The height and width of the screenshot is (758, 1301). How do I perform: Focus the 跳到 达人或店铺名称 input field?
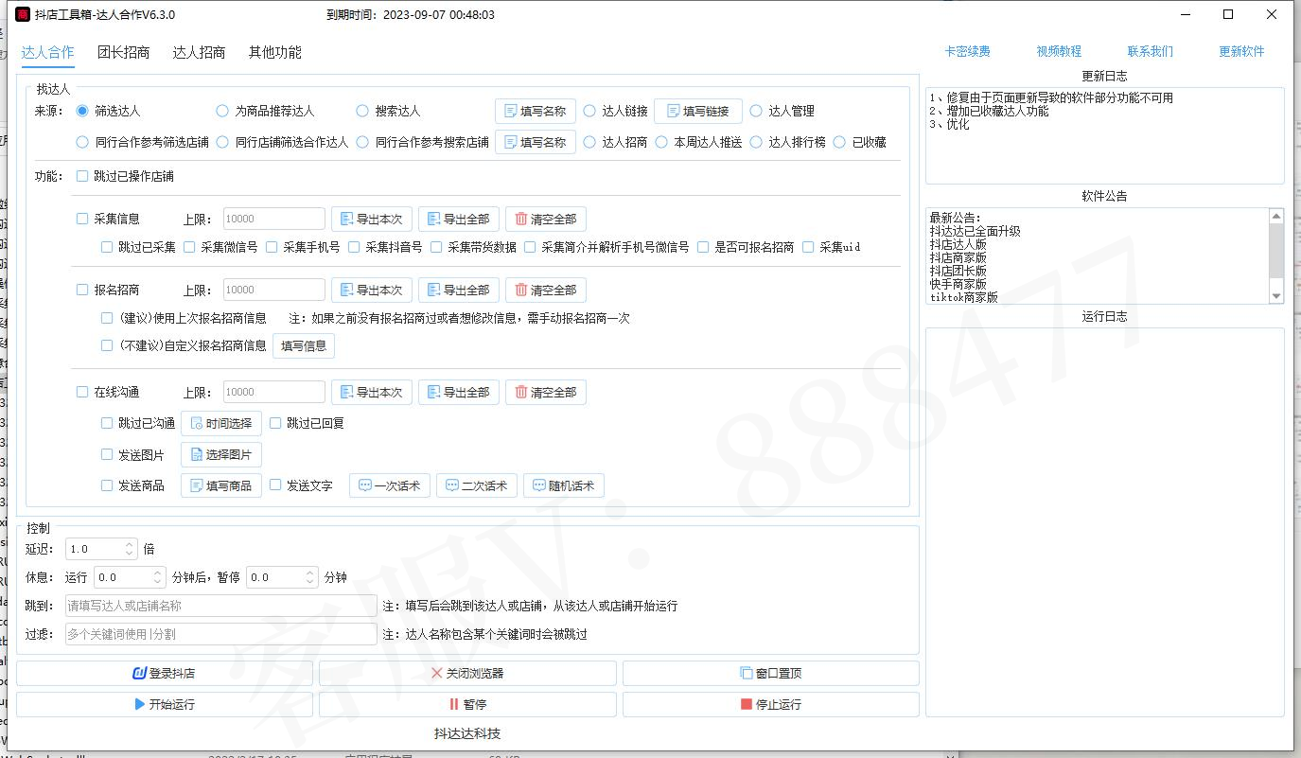click(x=220, y=606)
